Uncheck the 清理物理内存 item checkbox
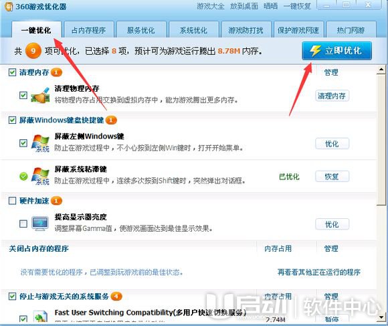The width and height of the screenshot is (388, 326). click(23, 95)
